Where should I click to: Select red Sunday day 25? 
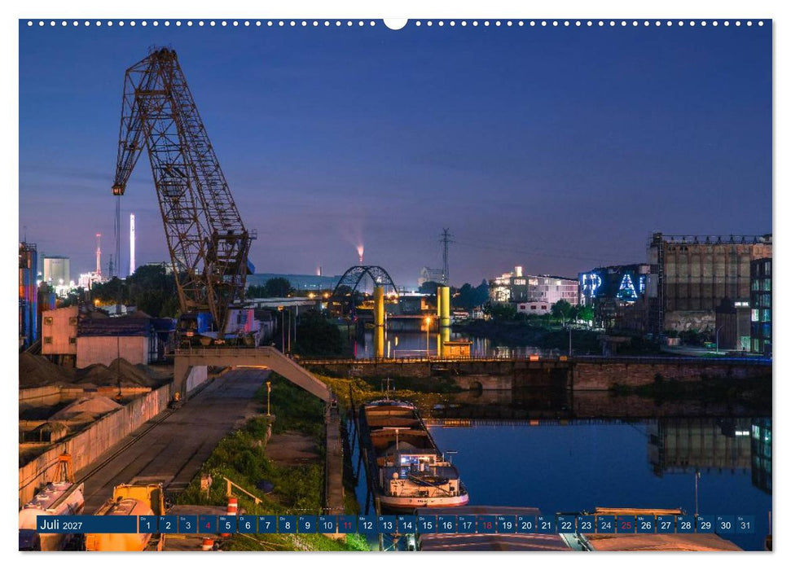tap(626, 524)
